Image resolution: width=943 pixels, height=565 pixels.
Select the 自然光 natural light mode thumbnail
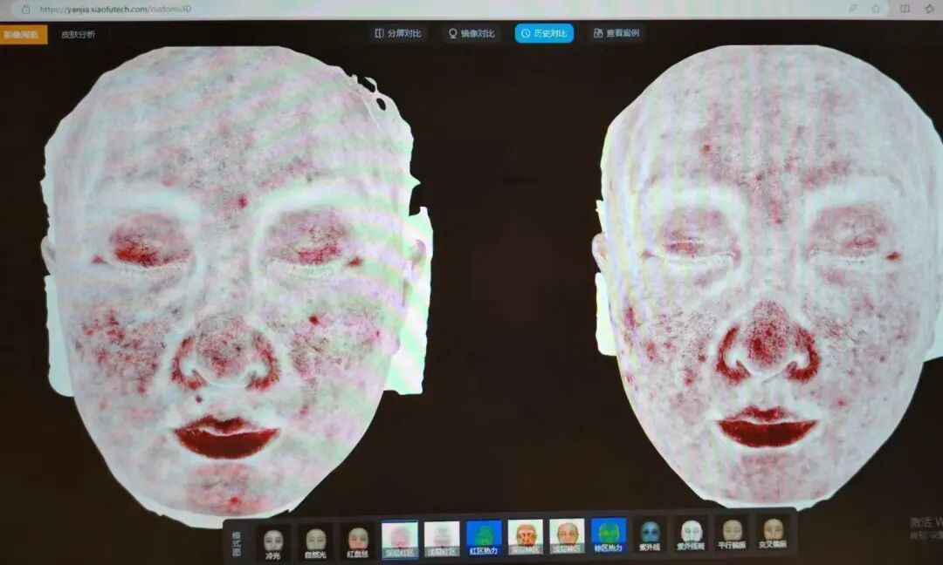[x=315, y=541]
